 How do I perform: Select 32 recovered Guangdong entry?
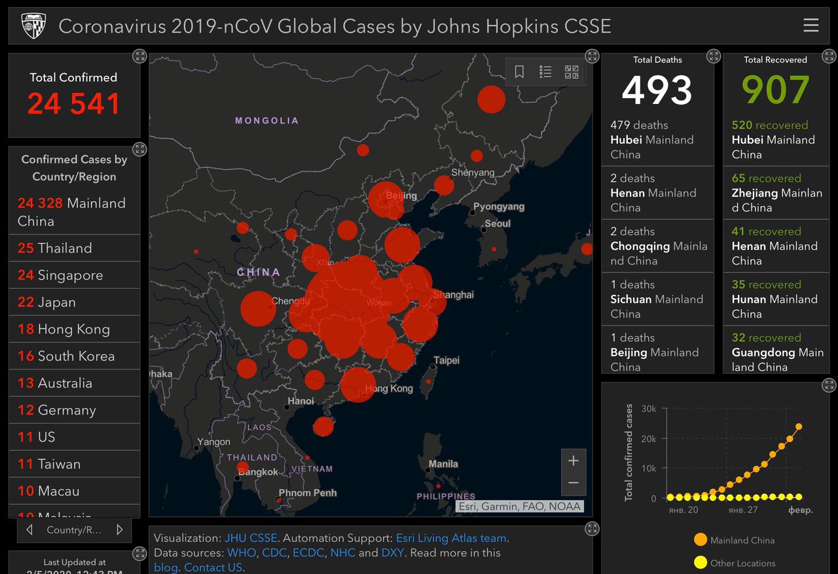(776, 350)
